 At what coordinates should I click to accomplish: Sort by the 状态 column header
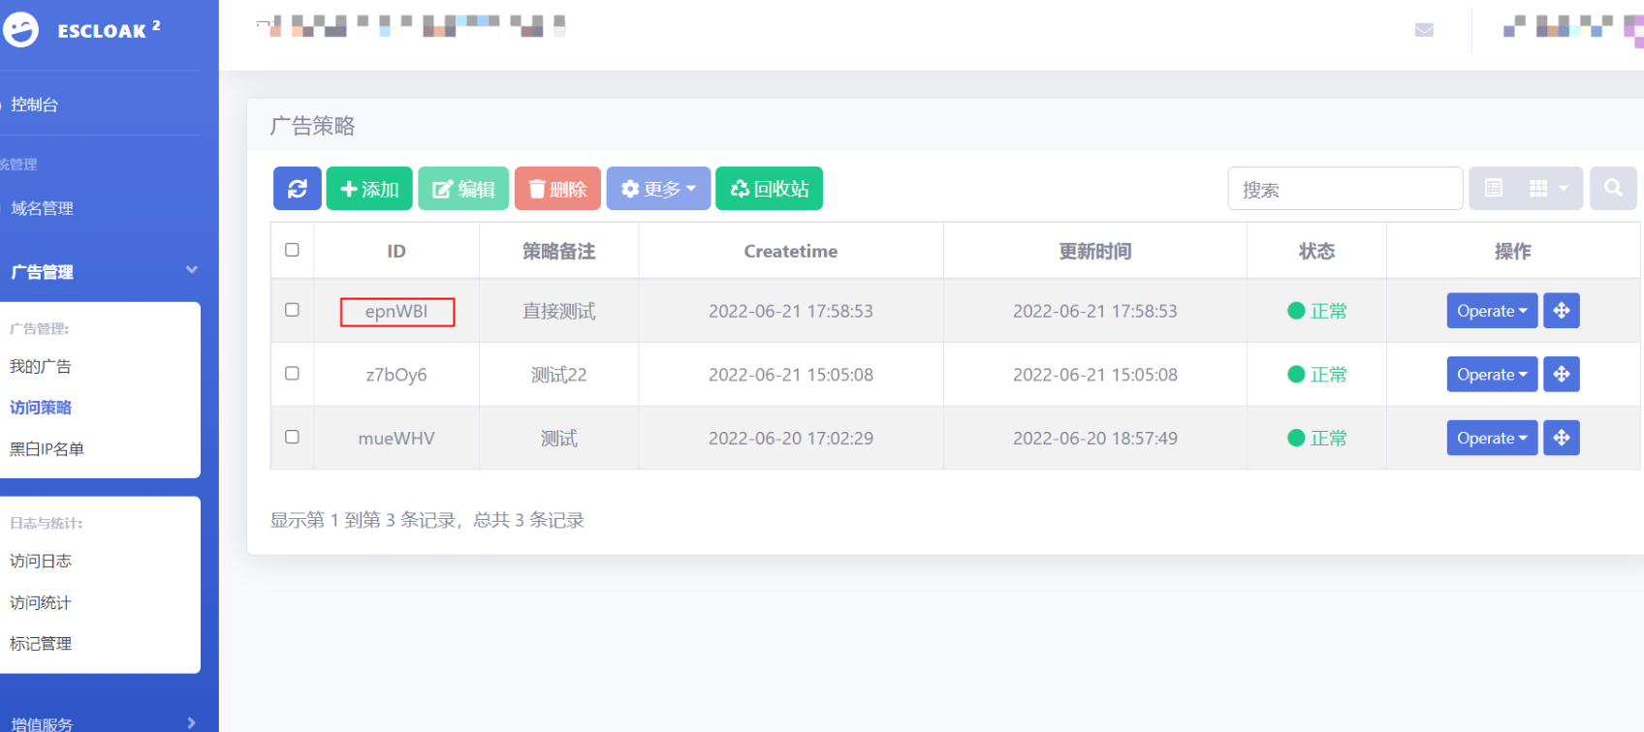(1317, 252)
